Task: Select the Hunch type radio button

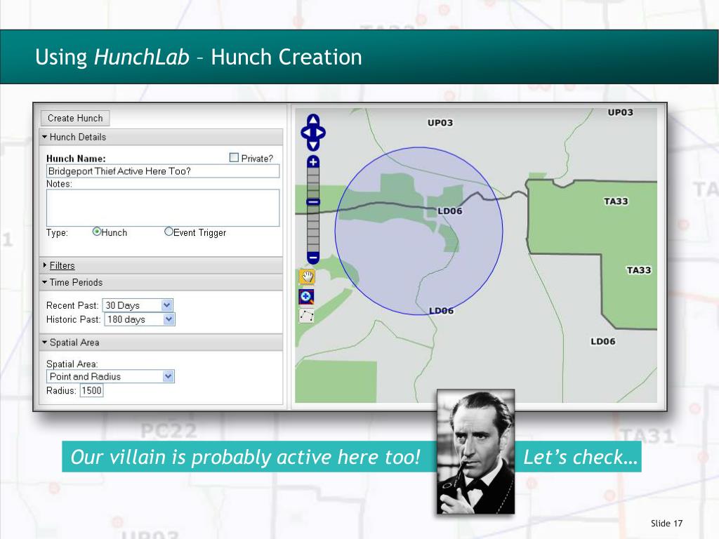Action: click(x=96, y=232)
